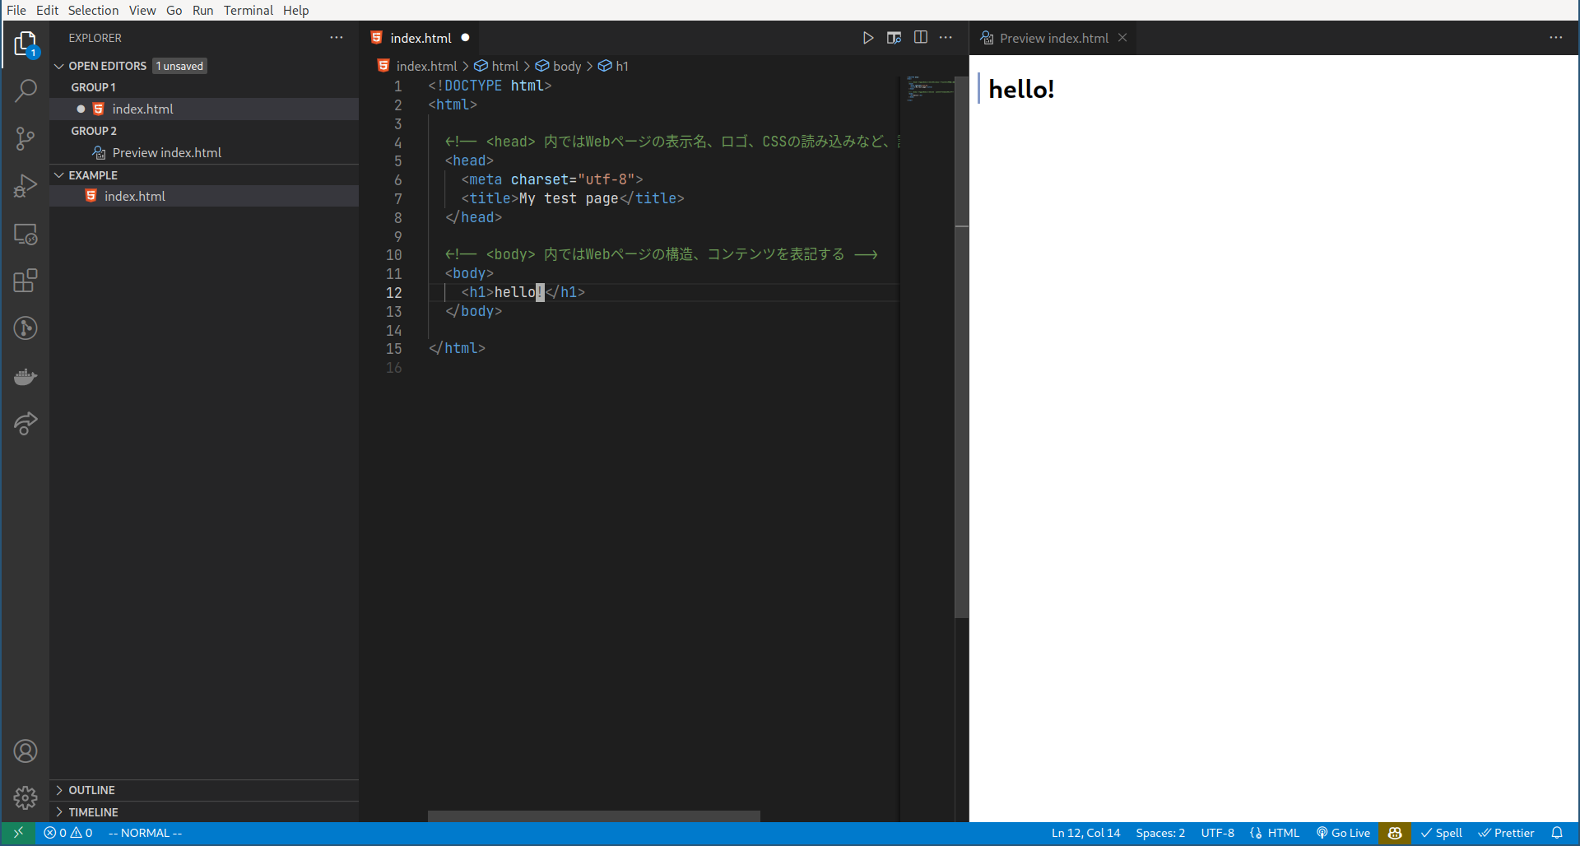Select the Source Control icon
The height and width of the screenshot is (846, 1580).
tap(26, 138)
